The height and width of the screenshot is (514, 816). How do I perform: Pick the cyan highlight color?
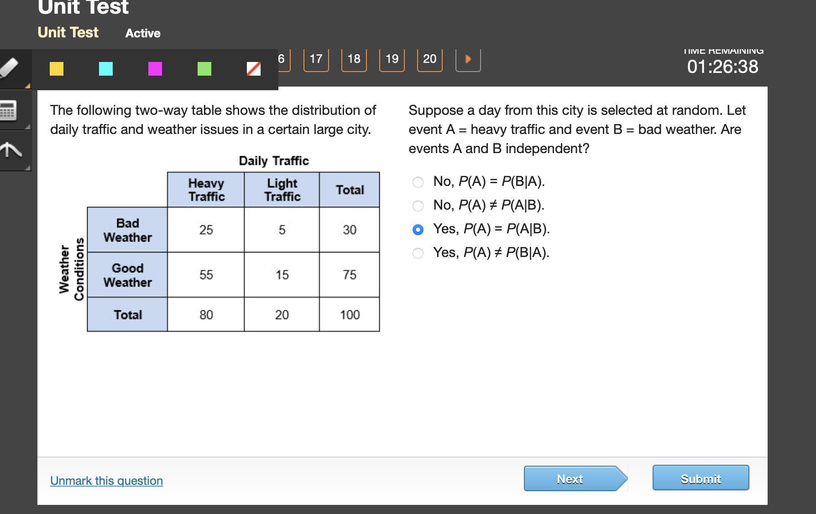tap(106, 69)
